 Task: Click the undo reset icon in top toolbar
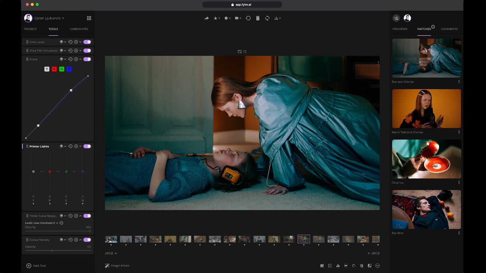tap(248, 18)
